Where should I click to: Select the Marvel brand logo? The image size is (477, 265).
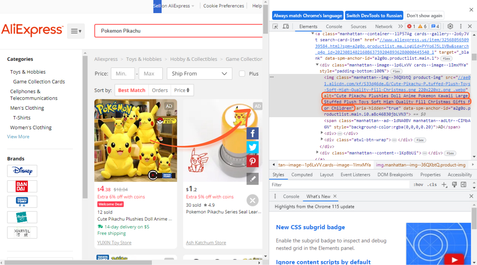click(x=22, y=233)
